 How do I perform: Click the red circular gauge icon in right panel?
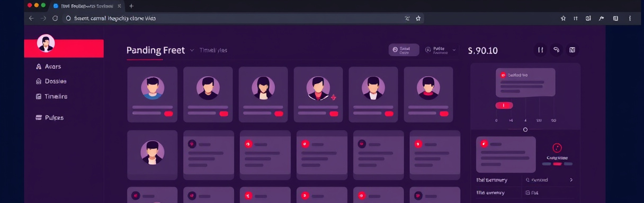557,148
